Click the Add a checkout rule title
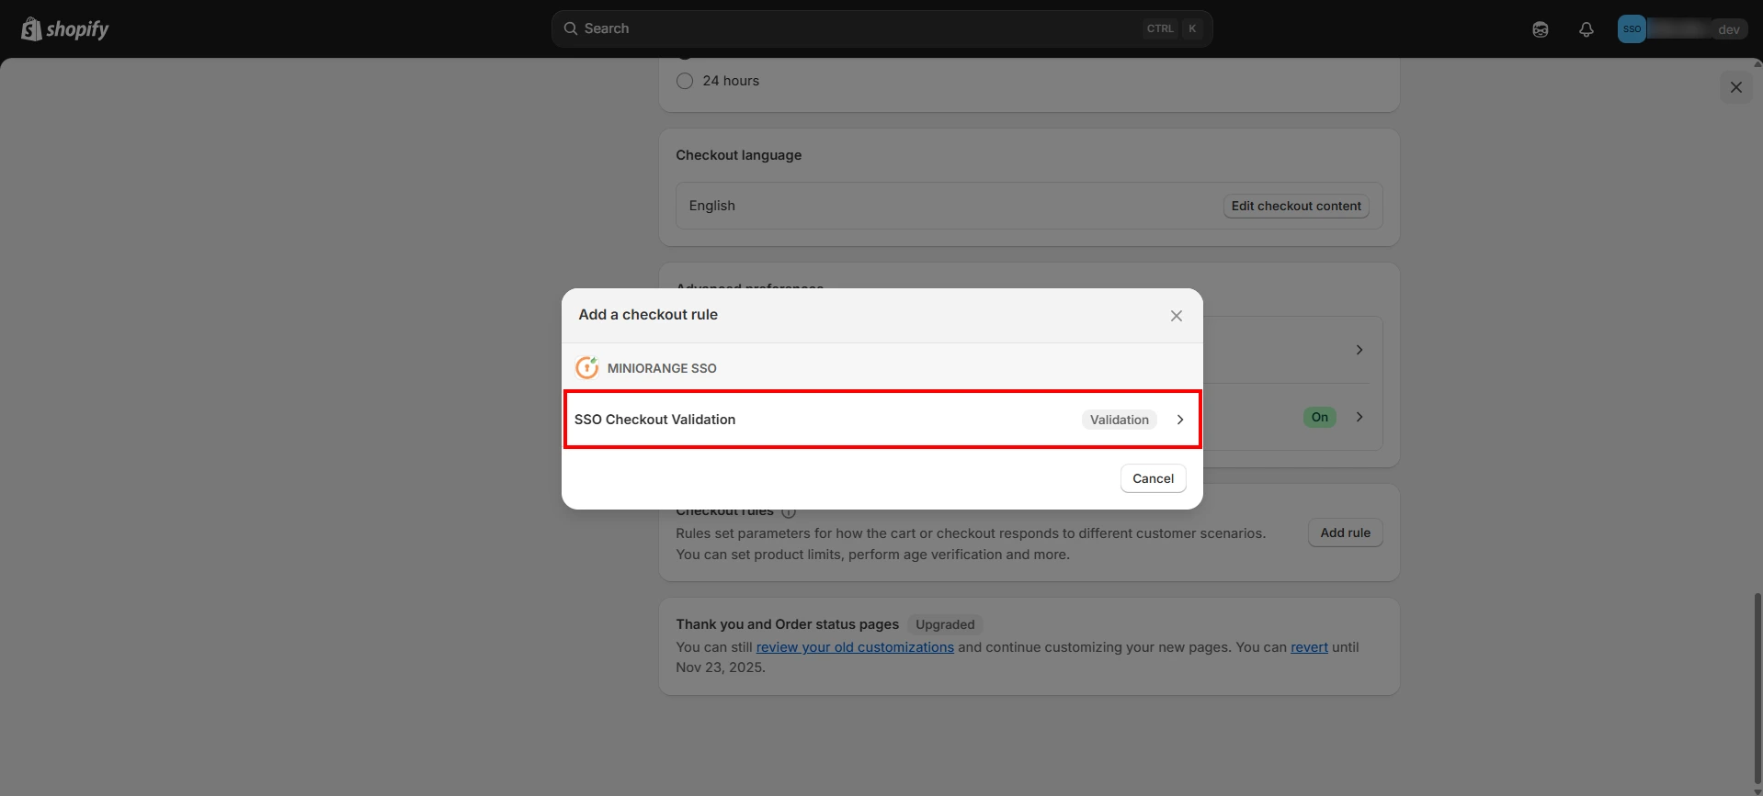 pyautogui.click(x=648, y=314)
